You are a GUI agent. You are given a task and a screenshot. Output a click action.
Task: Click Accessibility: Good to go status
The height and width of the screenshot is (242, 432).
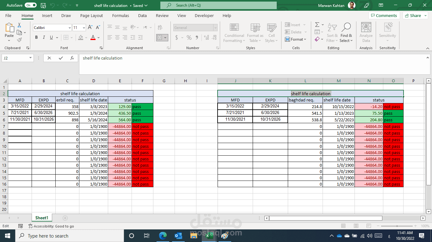(51, 226)
